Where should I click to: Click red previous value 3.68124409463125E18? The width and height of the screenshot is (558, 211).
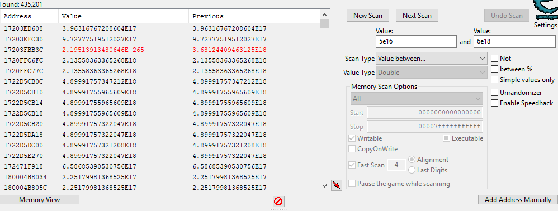(230, 50)
